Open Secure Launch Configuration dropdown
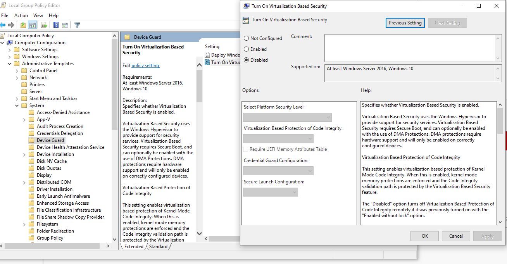Screen dimensions: 507x264 pos(271,192)
